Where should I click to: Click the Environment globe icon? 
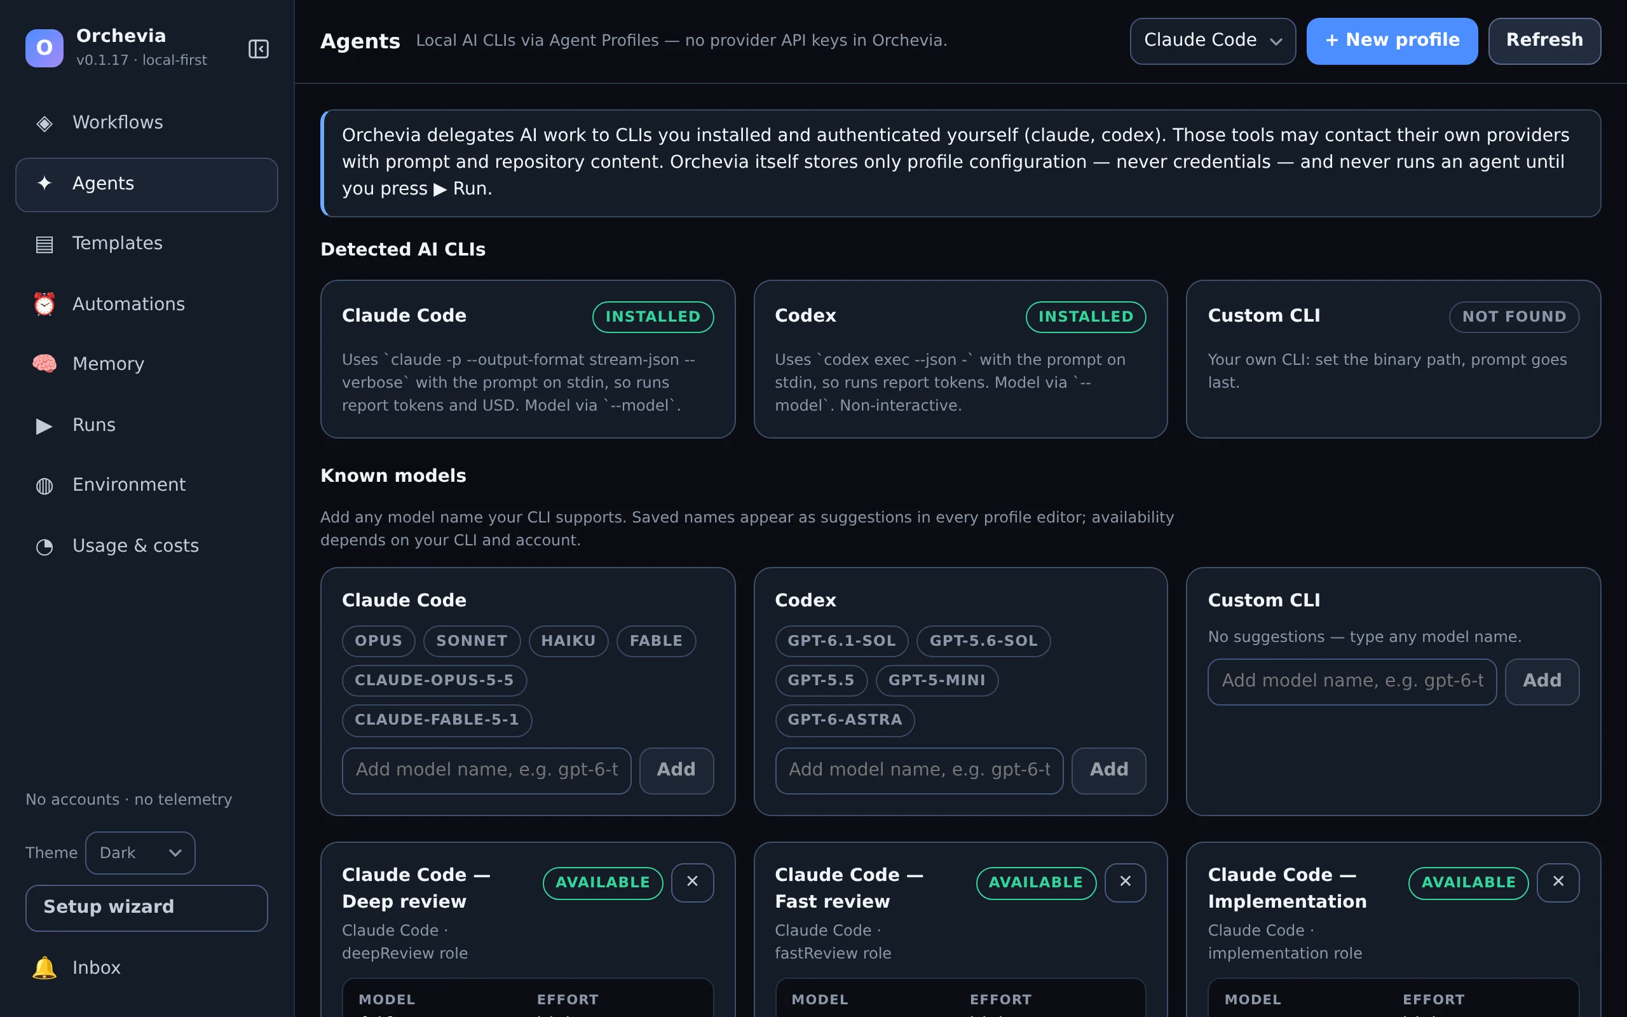click(x=44, y=485)
